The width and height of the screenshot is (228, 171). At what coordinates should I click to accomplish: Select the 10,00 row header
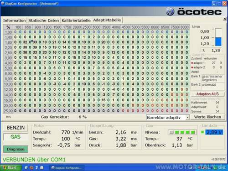coord(8,84)
